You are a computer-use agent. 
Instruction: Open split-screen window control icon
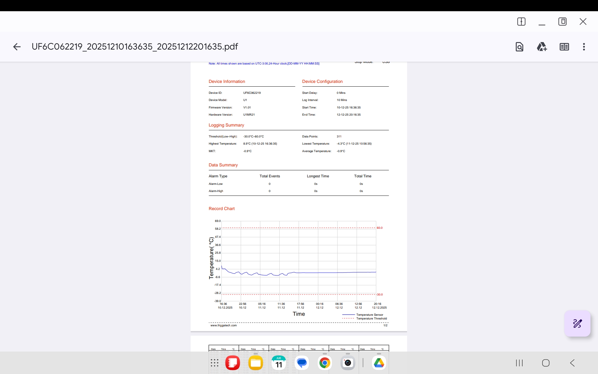pyautogui.click(x=521, y=22)
